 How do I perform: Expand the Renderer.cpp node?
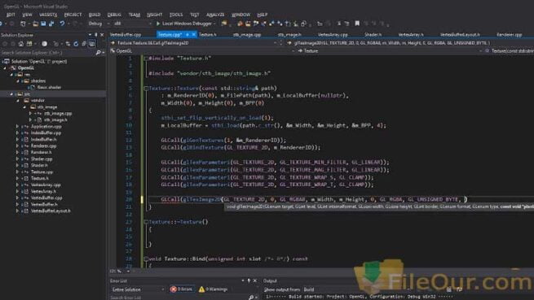click(x=18, y=146)
